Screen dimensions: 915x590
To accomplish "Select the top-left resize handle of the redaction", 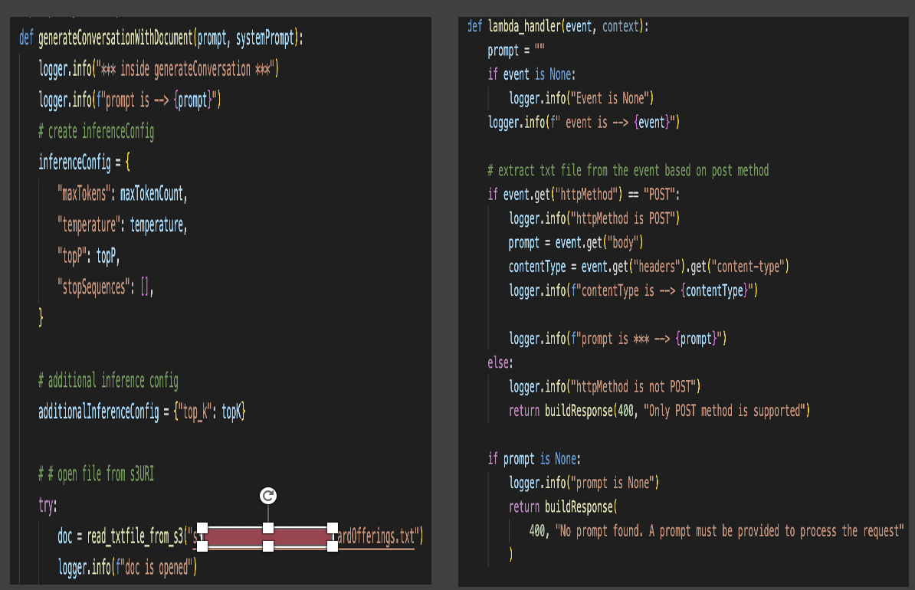I will click(201, 526).
